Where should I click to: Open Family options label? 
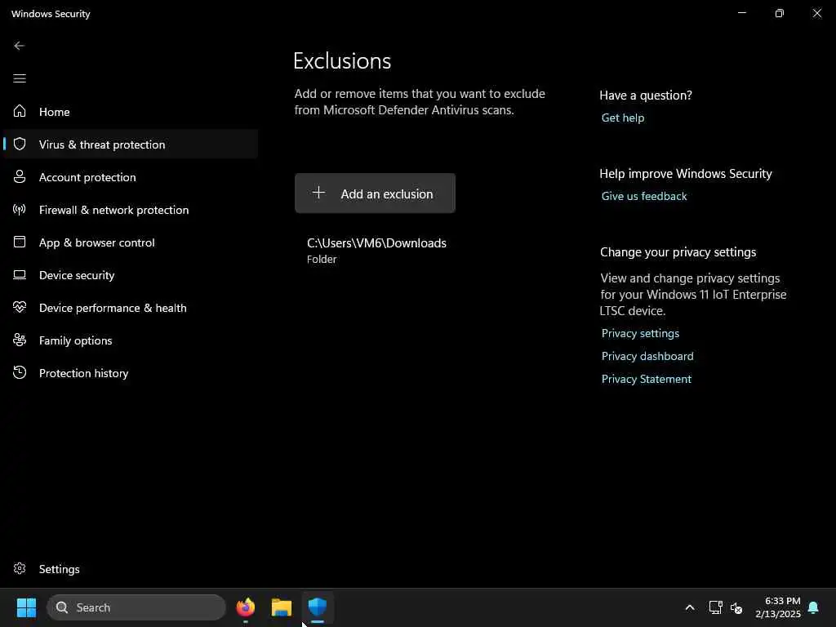click(75, 340)
